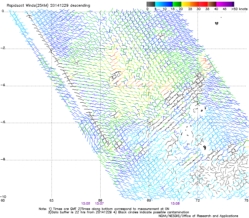Screen dimensions: 249x218
Task: Click the longitude axis label '69'
Action: click(149, 201)
